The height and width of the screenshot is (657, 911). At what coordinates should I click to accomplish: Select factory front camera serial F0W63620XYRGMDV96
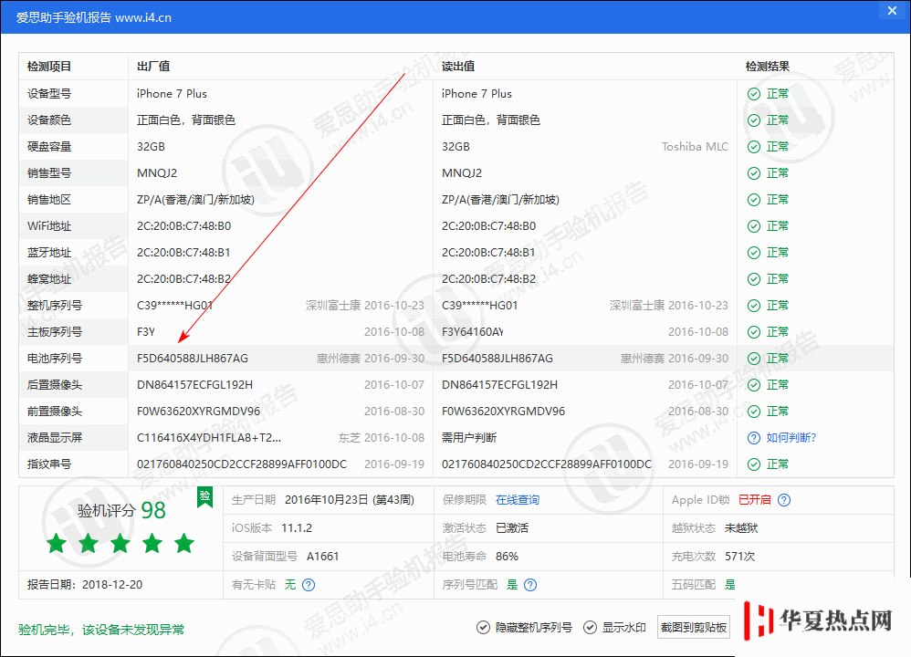click(199, 412)
